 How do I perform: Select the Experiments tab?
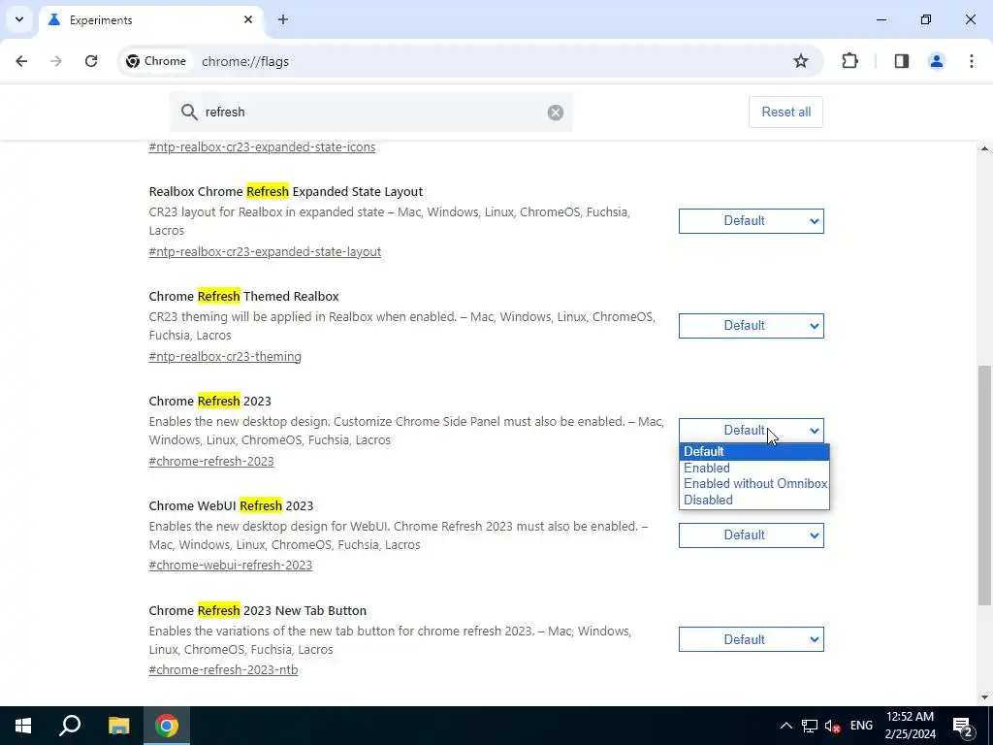[x=152, y=19]
